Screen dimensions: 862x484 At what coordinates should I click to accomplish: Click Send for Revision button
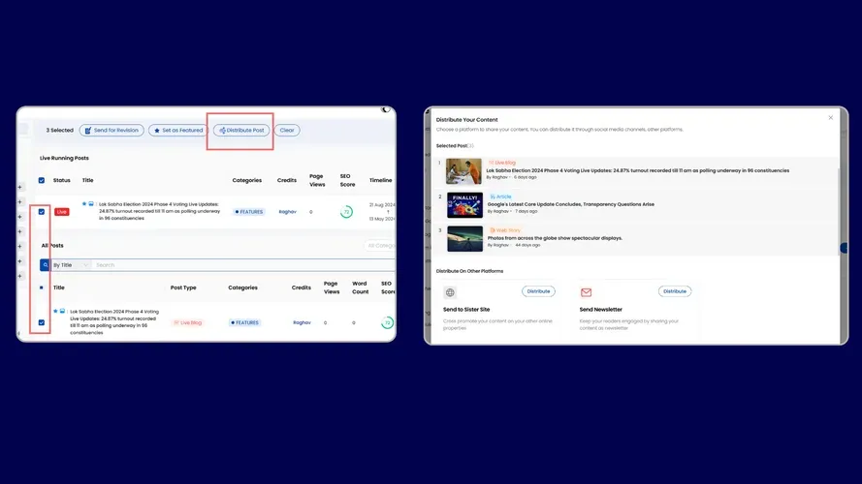click(111, 130)
